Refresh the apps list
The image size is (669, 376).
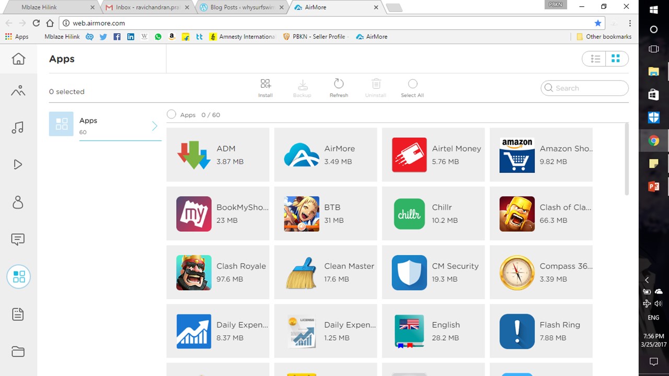coord(339,87)
